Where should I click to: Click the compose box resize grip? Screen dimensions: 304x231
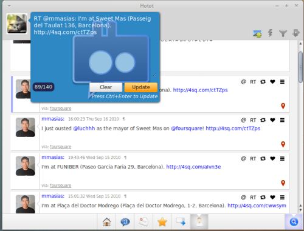pyautogui.click(x=154, y=75)
